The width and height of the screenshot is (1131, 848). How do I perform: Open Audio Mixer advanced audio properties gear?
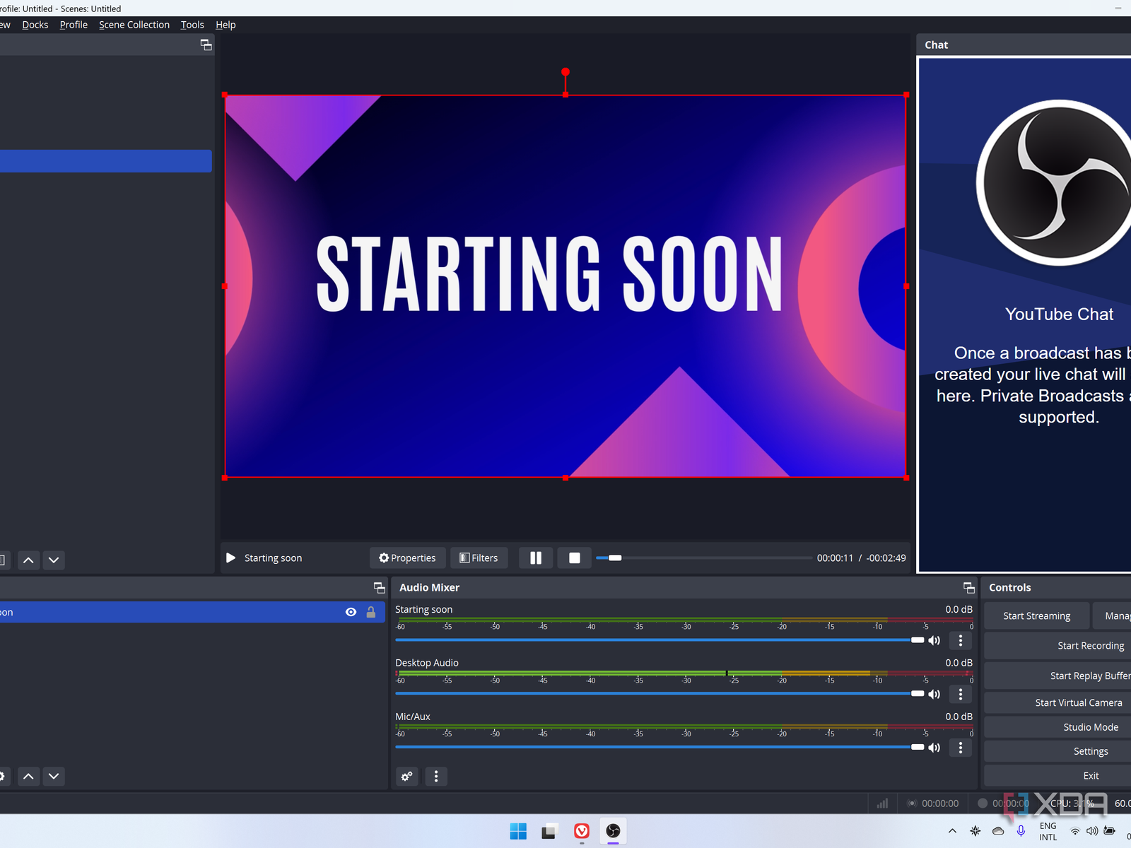pyautogui.click(x=407, y=777)
